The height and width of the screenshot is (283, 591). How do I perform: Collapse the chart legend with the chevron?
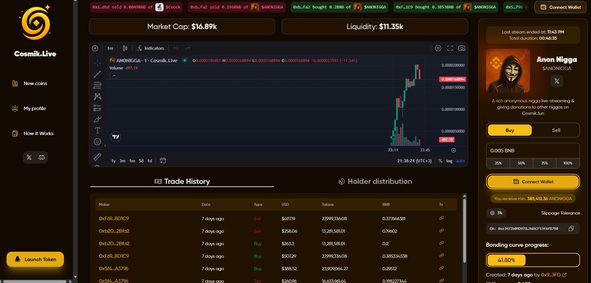click(113, 76)
